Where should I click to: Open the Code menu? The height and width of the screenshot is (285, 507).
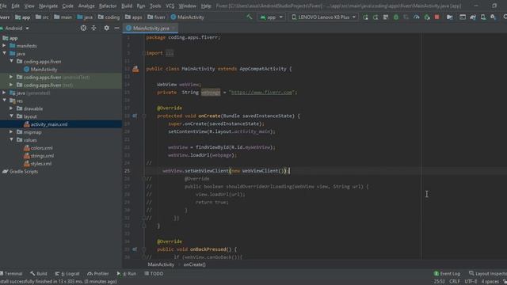pos(67,6)
